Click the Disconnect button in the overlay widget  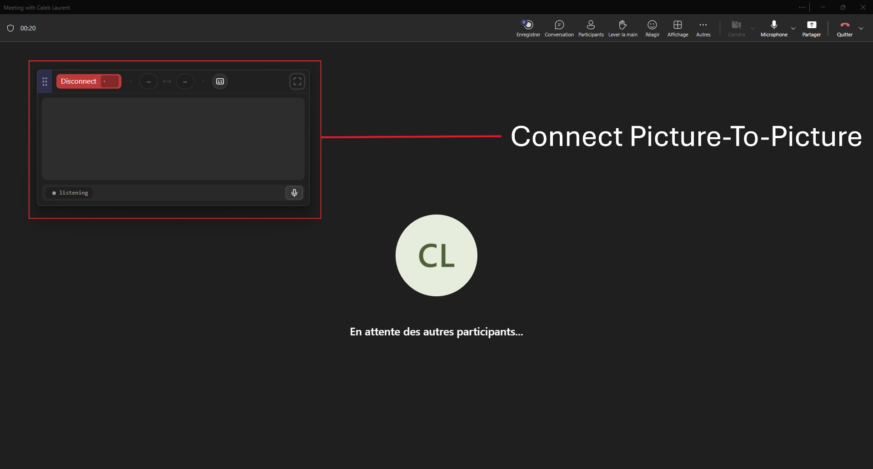[89, 81]
